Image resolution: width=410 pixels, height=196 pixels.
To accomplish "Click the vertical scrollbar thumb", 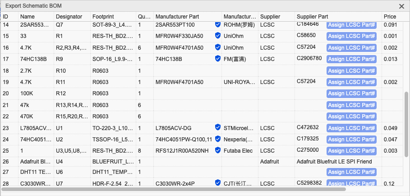I will pyautogui.click(x=406, y=124).
